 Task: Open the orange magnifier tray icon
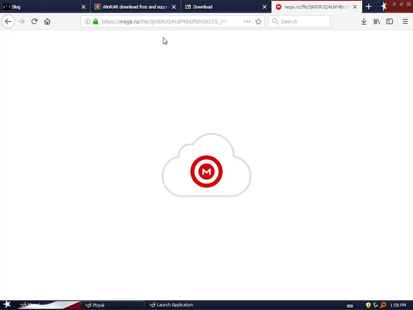[x=383, y=305]
